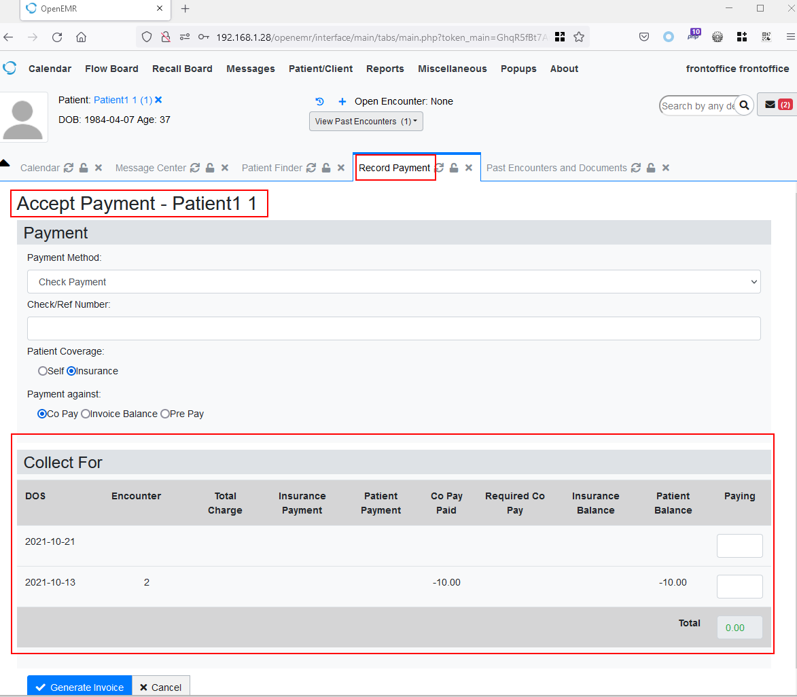This screenshot has height=697, width=797.
Task: Select Pre Pay payment option
Action: [165, 414]
